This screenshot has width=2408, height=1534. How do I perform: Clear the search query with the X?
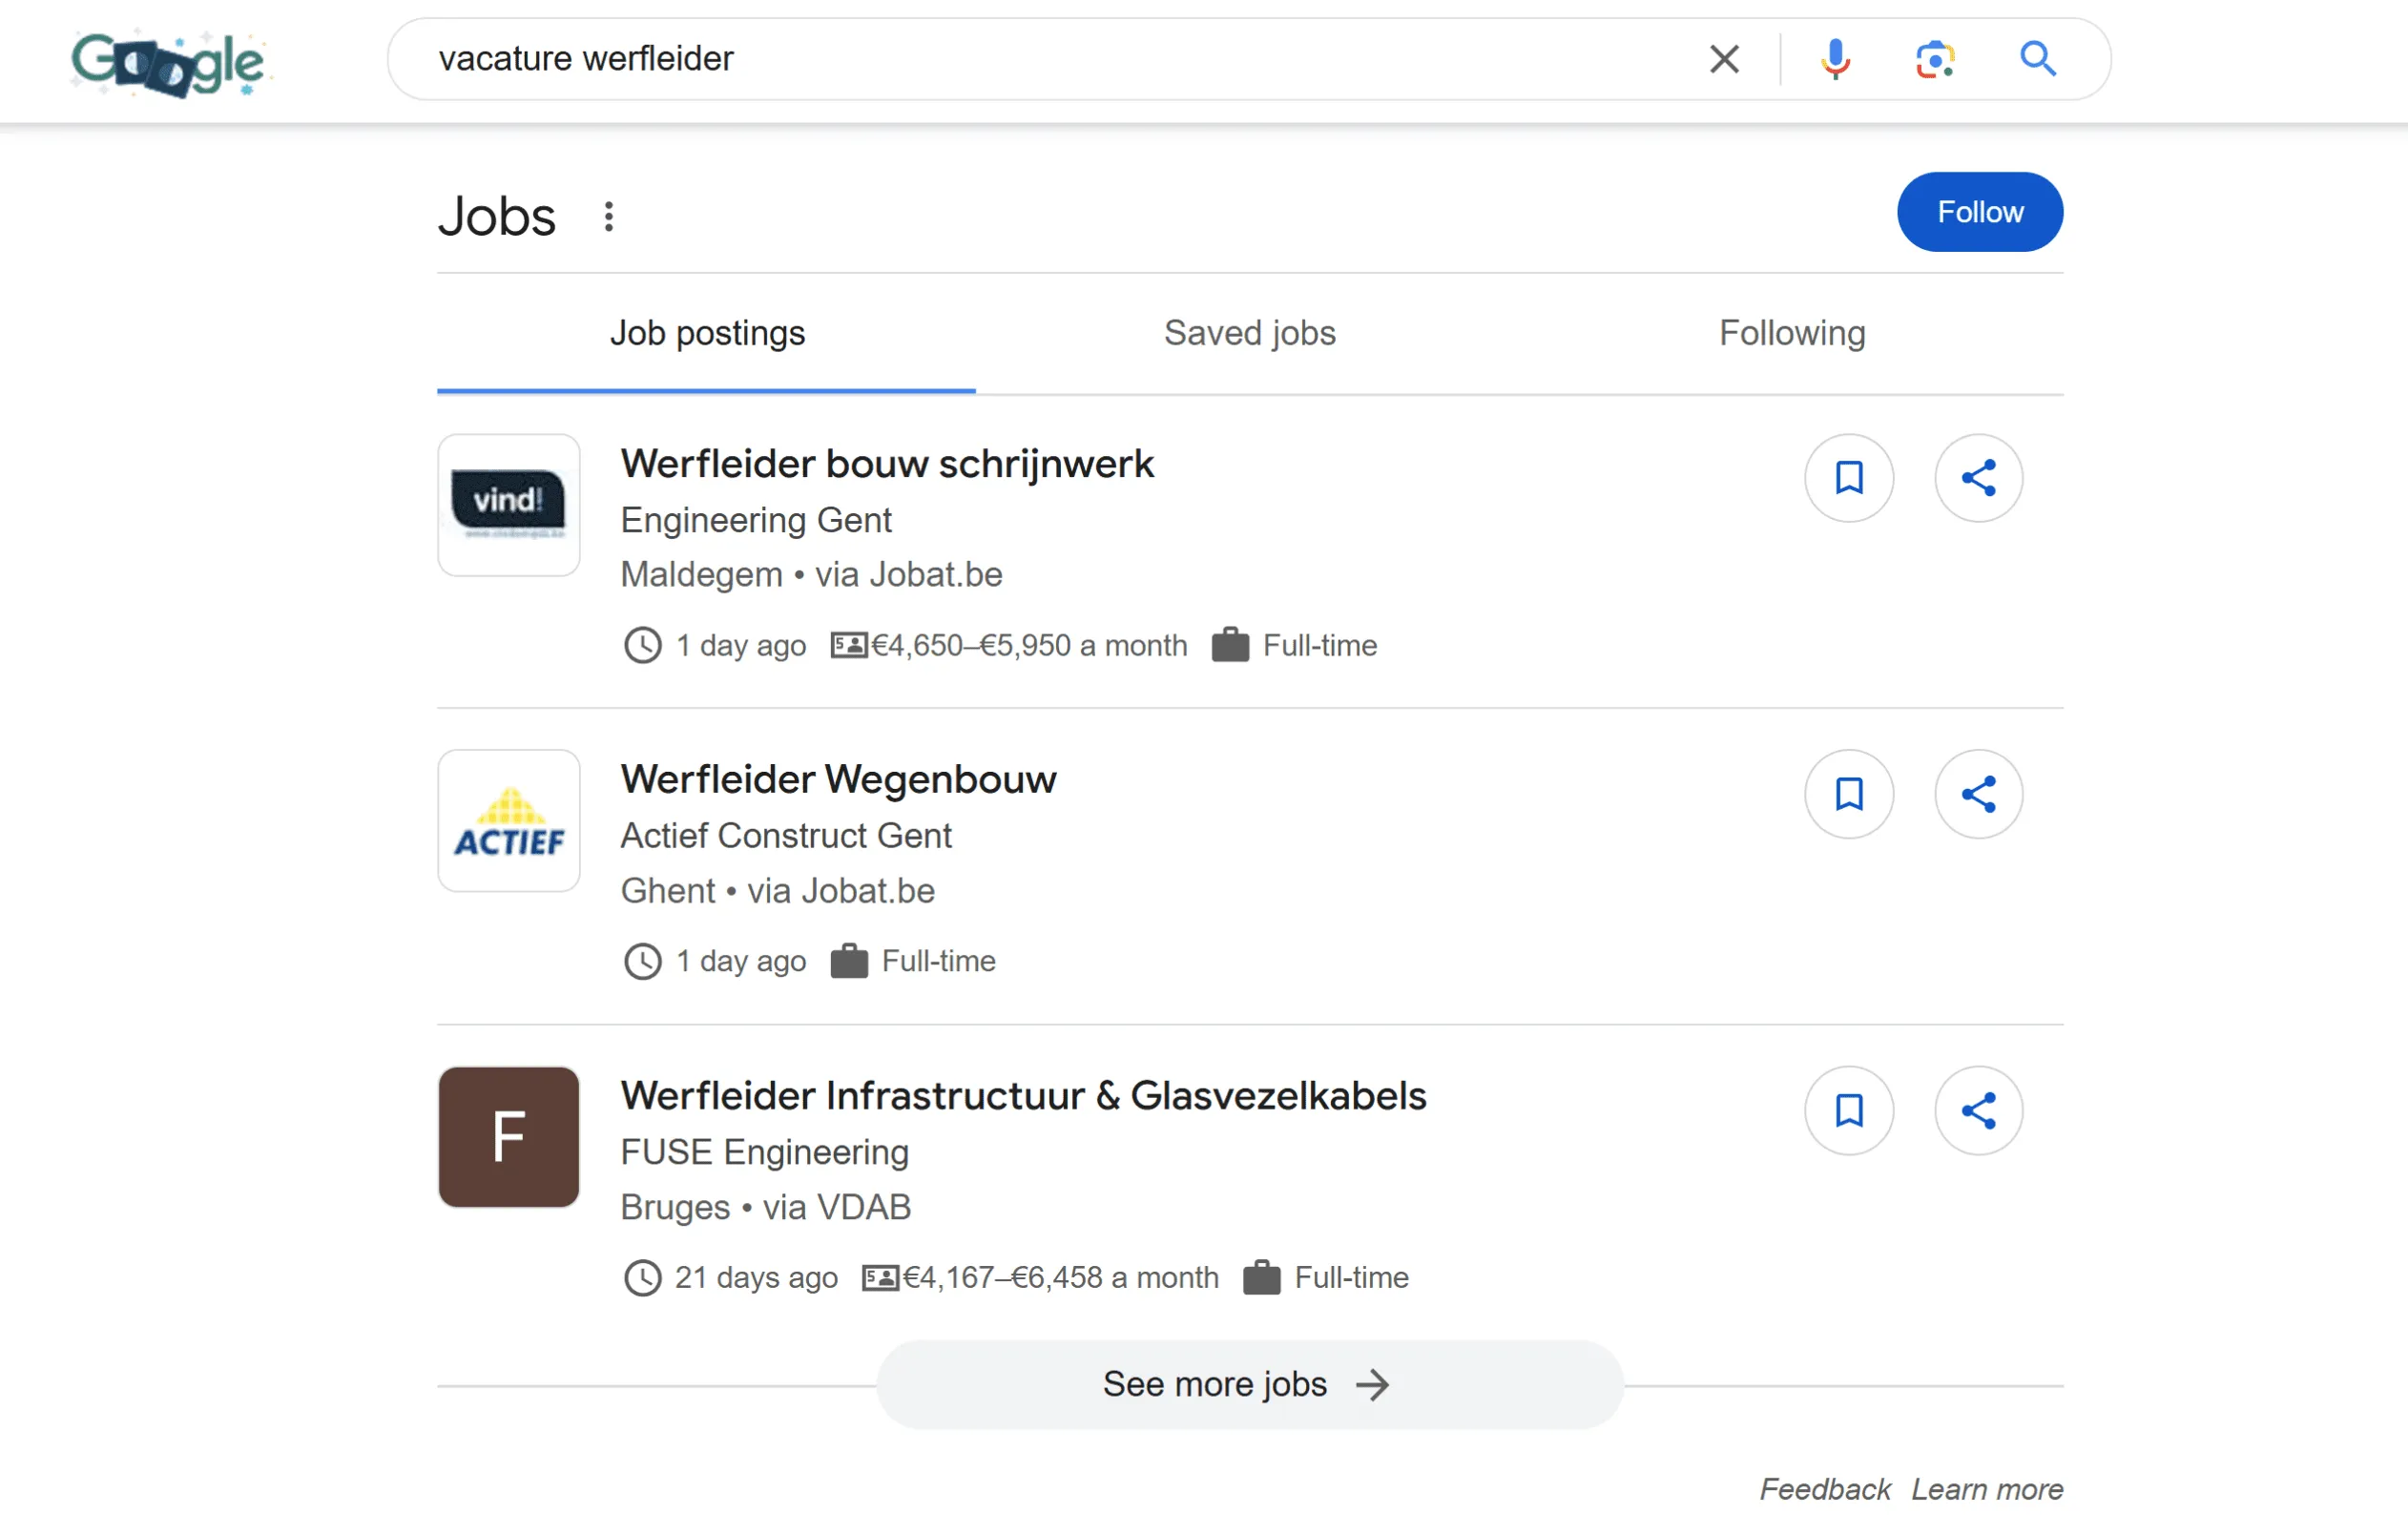point(1724,59)
